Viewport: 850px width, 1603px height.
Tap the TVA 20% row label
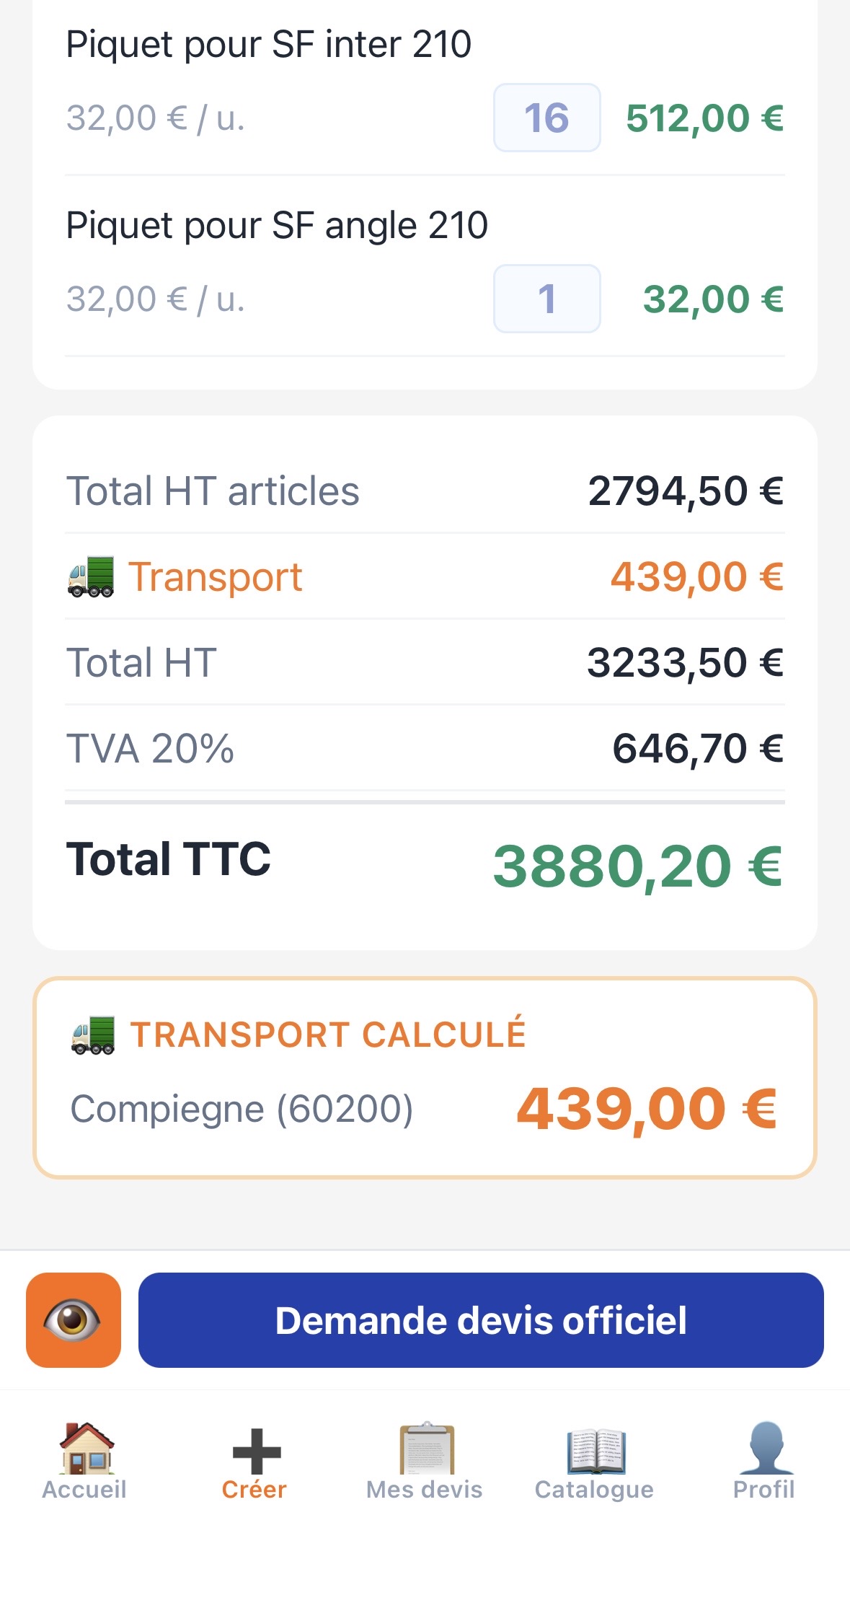click(150, 748)
